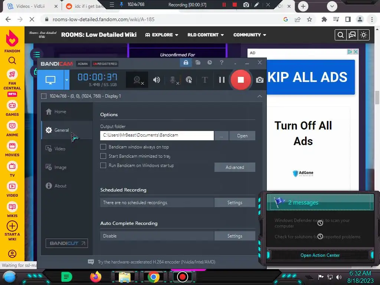Select General tab in Bandicam sidebar

(x=67, y=130)
